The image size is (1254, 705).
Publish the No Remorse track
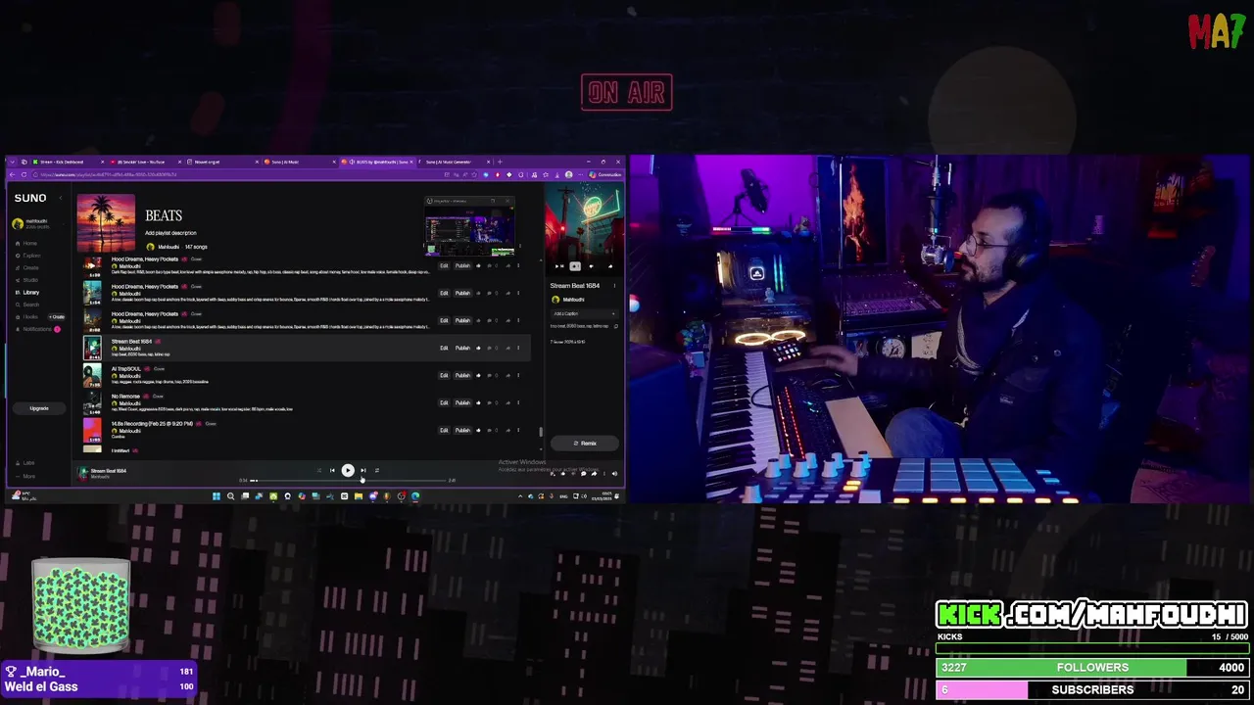[x=462, y=402]
